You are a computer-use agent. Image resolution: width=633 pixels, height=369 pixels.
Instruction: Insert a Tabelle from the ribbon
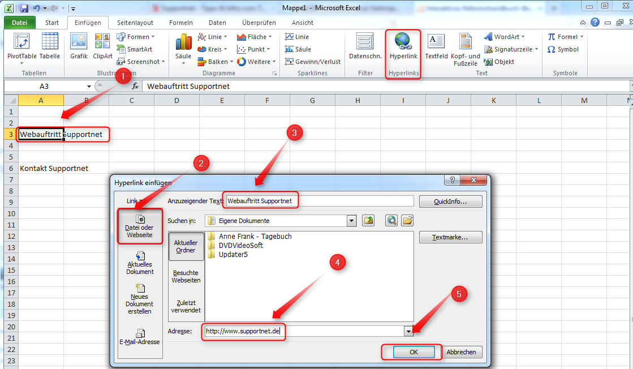[50, 46]
